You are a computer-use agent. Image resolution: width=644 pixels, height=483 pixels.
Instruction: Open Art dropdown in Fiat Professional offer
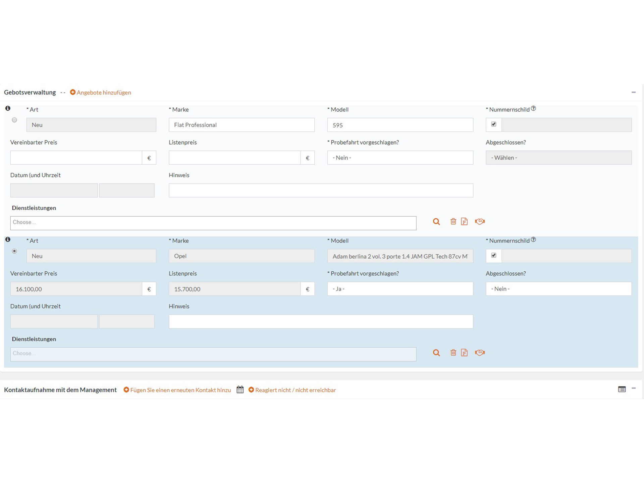[x=91, y=125]
